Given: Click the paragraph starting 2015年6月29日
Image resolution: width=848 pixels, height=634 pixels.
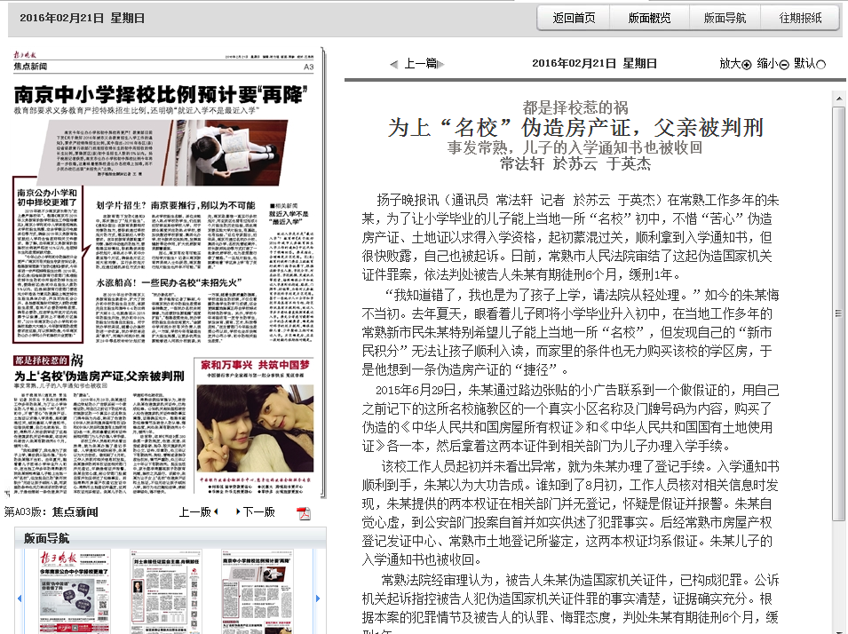Looking at the screenshot, I should [571, 417].
